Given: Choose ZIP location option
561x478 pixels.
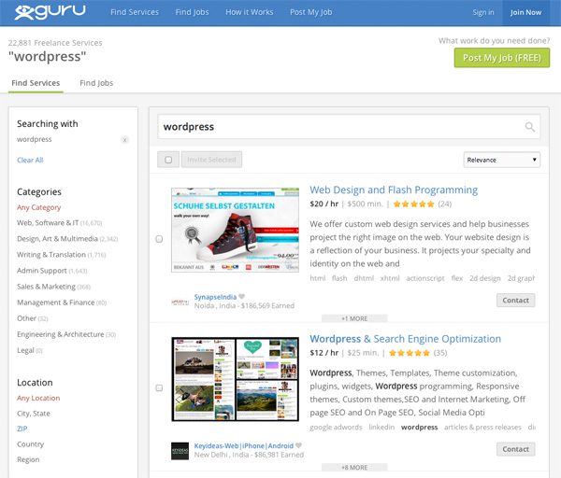Looking at the screenshot, I should click(22, 429).
